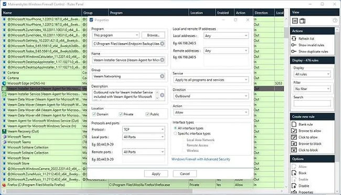The height and width of the screenshot is (195, 341).
Task: Click the Browse button for program
Action: click(153, 35)
